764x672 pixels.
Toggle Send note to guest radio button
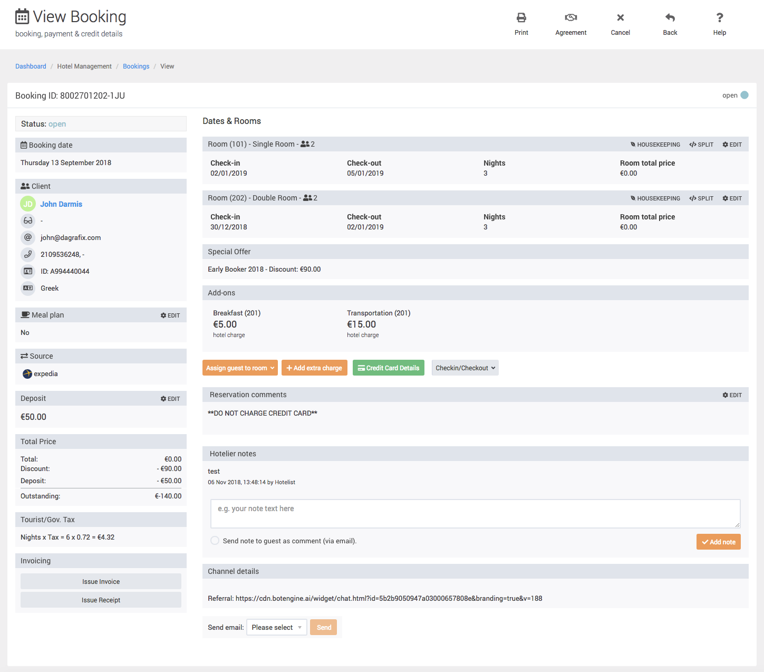click(215, 541)
